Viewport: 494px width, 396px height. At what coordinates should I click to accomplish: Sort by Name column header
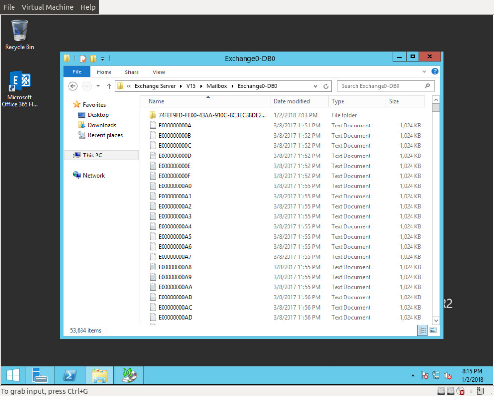(206, 101)
